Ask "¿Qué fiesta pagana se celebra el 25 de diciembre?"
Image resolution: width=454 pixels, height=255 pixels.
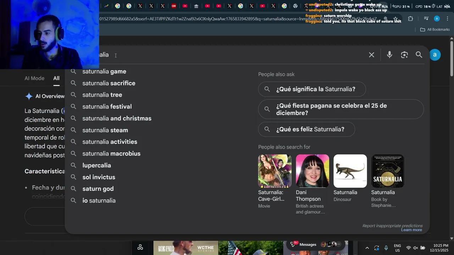click(x=341, y=109)
